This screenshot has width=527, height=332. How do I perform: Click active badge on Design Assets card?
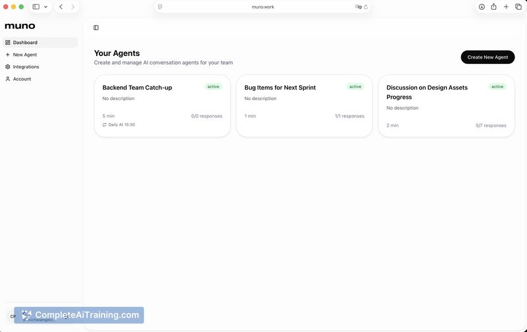497,87
